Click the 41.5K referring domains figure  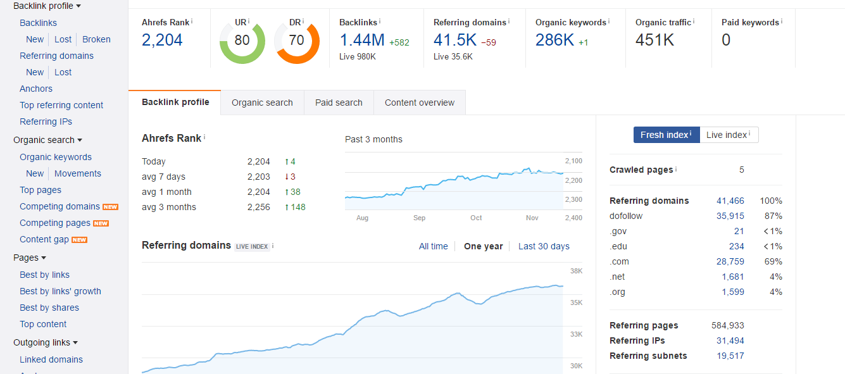point(455,40)
